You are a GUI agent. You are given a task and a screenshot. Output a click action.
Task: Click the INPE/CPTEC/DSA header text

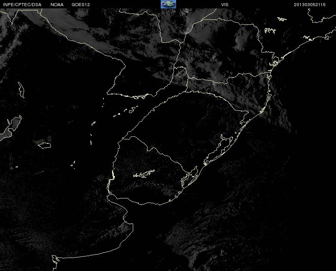[x=22, y=5]
